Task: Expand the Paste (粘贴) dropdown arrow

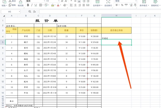Action: point(7,6)
